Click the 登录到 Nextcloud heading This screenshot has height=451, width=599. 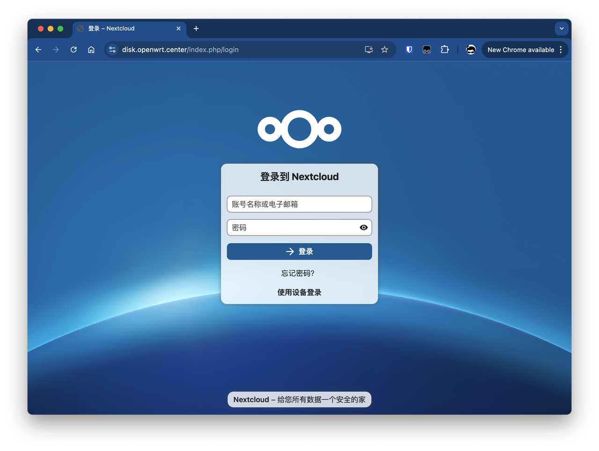[x=299, y=177]
